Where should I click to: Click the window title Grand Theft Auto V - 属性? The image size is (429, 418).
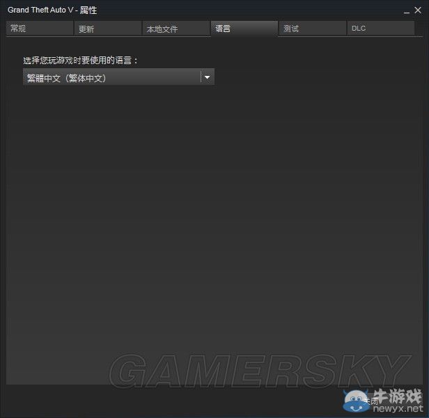click(x=52, y=10)
